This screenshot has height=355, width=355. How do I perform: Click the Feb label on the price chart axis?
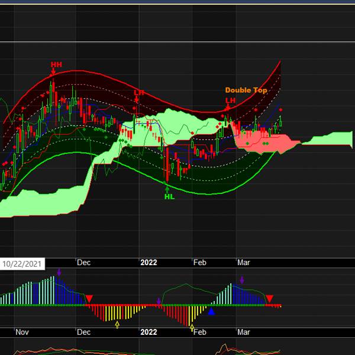point(200,262)
